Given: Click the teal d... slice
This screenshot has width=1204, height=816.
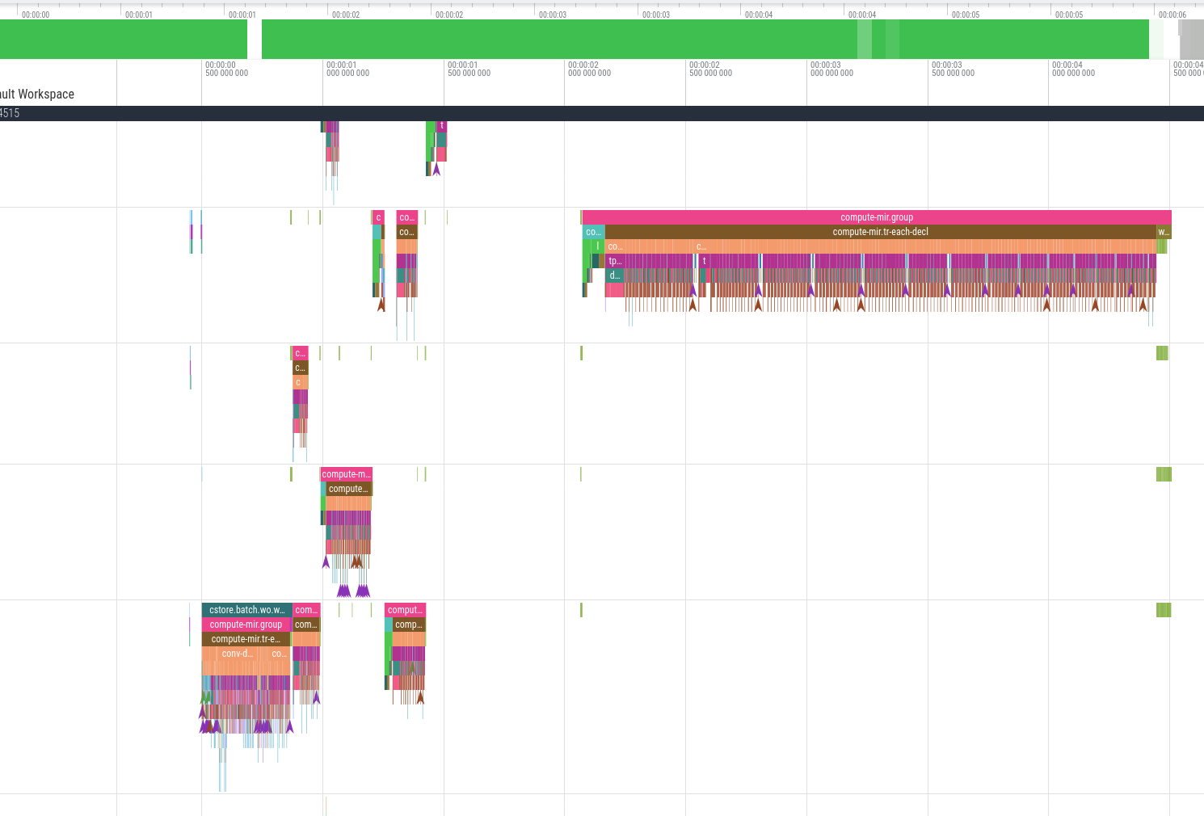Looking at the screenshot, I should [x=614, y=276].
